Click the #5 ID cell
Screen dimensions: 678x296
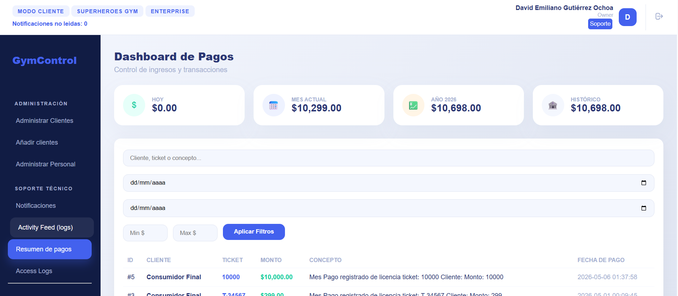131,277
